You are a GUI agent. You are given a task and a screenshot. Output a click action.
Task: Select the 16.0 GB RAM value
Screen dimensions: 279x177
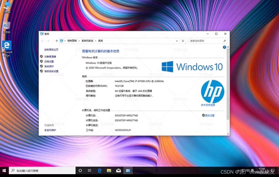point(119,86)
